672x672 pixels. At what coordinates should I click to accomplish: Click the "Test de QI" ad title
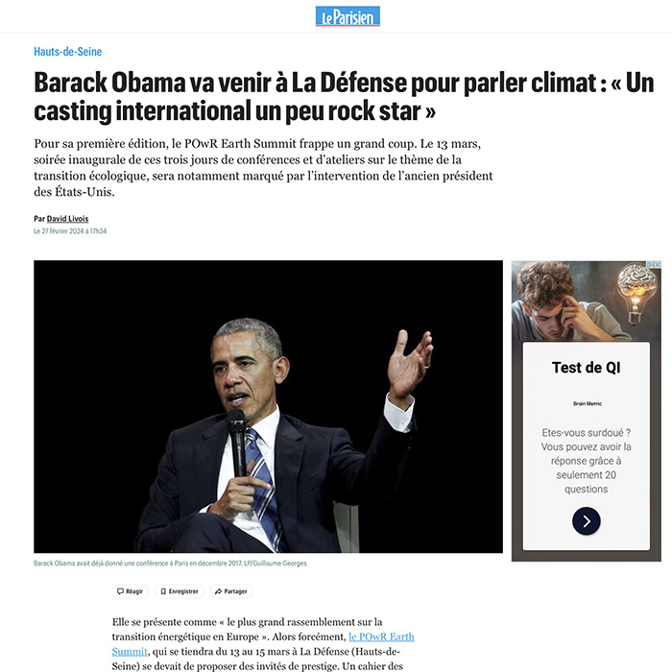tap(586, 368)
